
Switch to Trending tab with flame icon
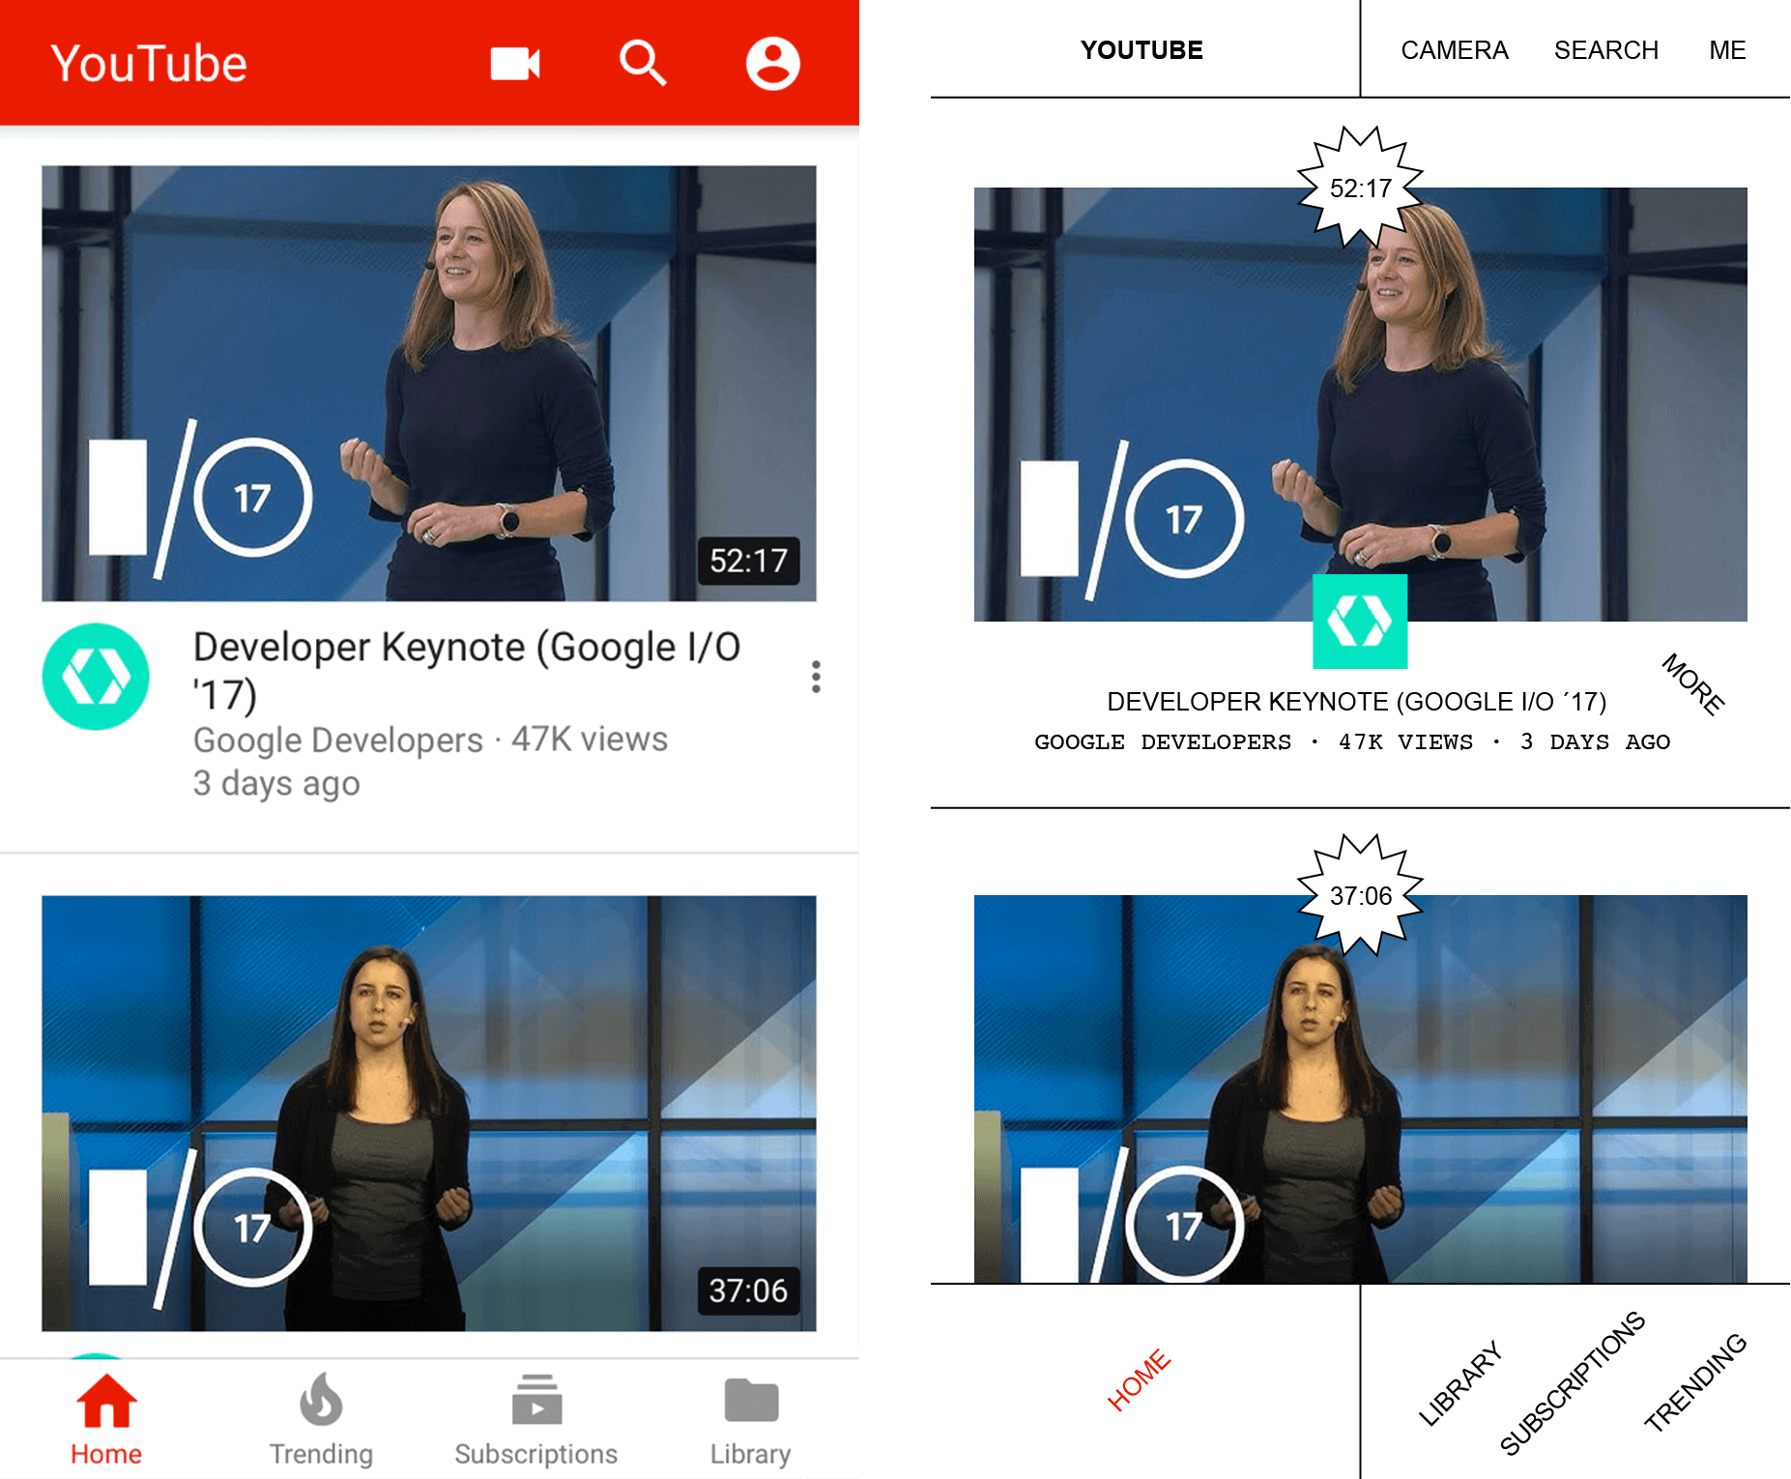coord(321,1420)
